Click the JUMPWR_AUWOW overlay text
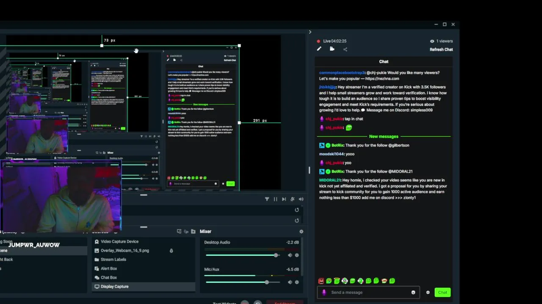This screenshot has height=304, width=542. pyautogui.click(x=34, y=245)
